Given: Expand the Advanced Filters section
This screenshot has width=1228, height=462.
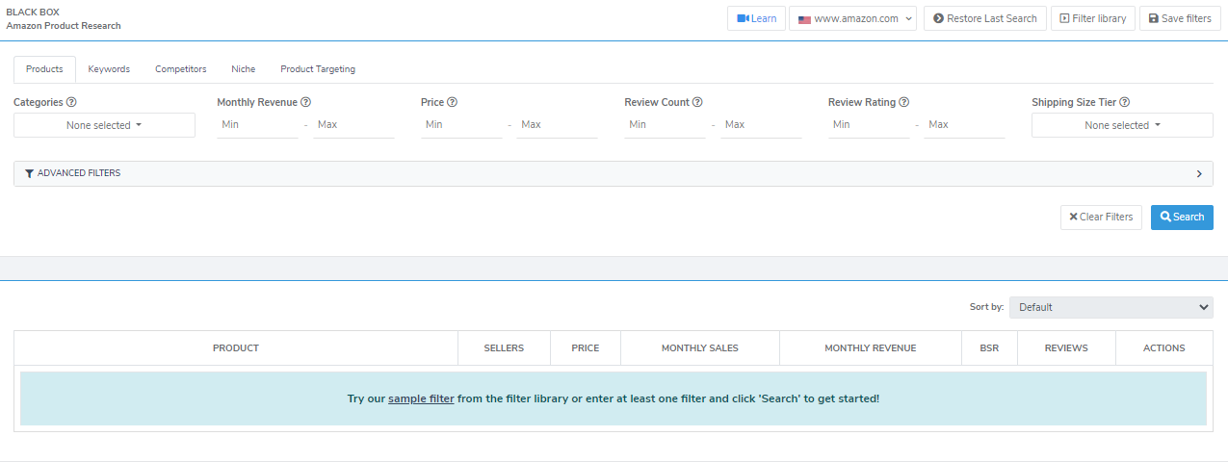Looking at the screenshot, I should pyautogui.click(x=614, y=173).
